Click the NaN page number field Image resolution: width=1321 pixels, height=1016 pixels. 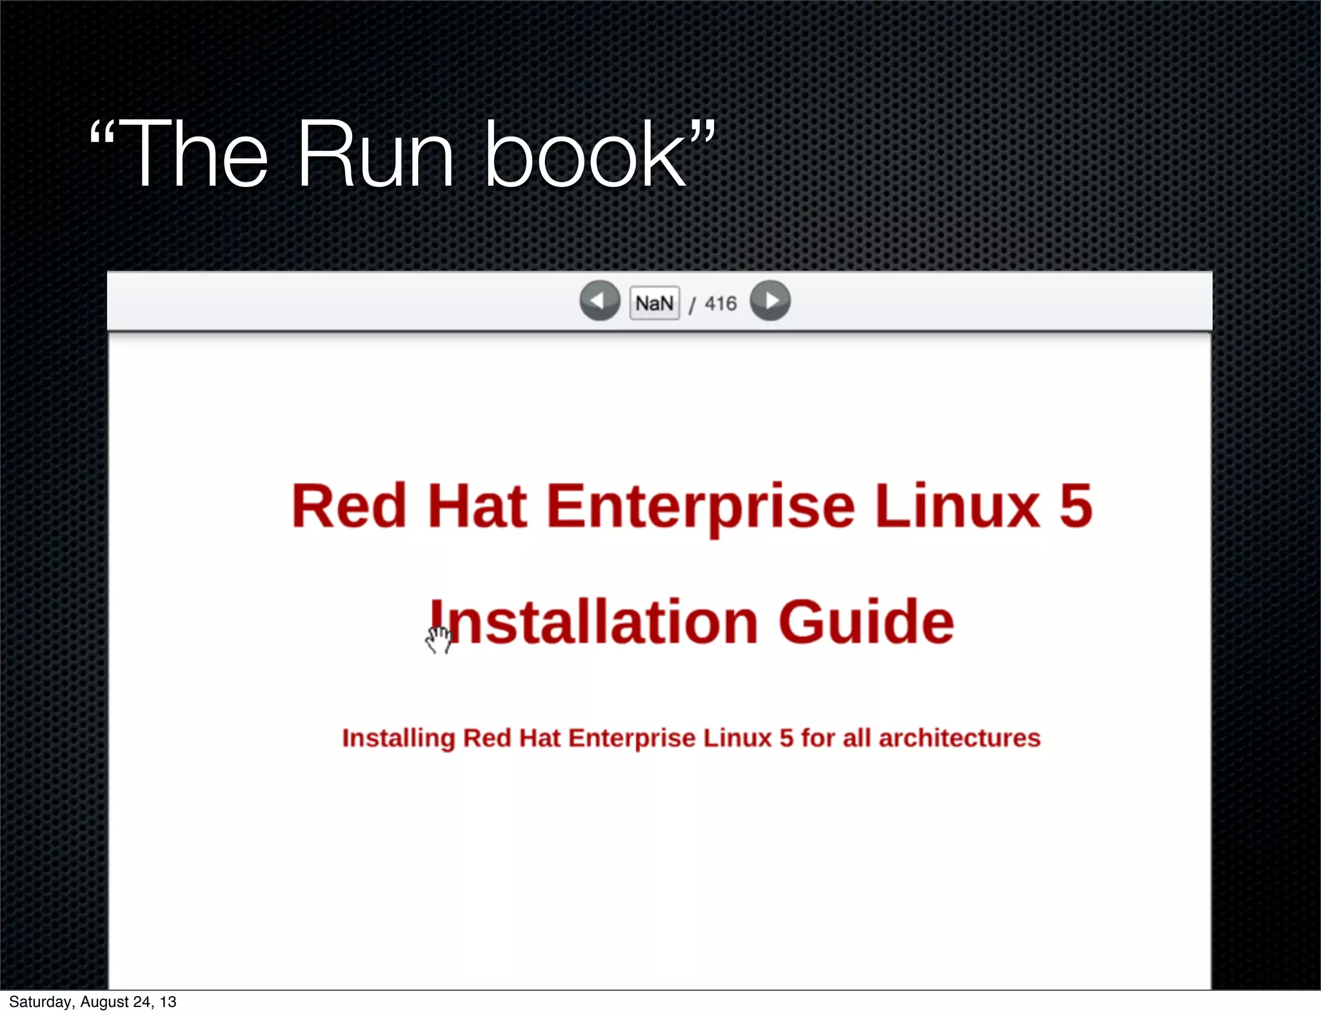point(654,303)
